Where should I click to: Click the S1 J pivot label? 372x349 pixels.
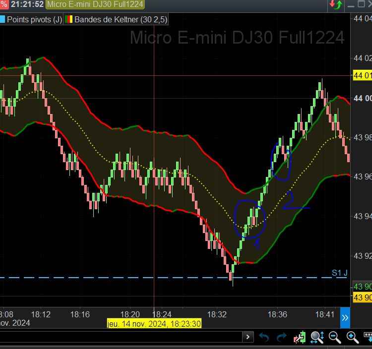[x=339, y=273]
